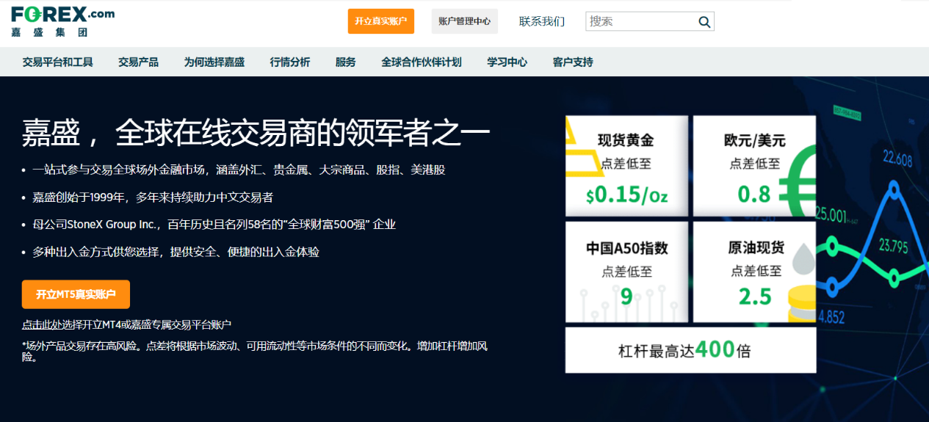Image resolution: width=929 pixels, height=422 pixels.
Task: Open the 行情分析 menu
Action: pos(290,62)
